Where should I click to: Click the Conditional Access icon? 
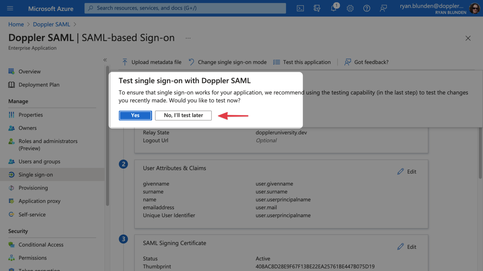pos(11,245)
